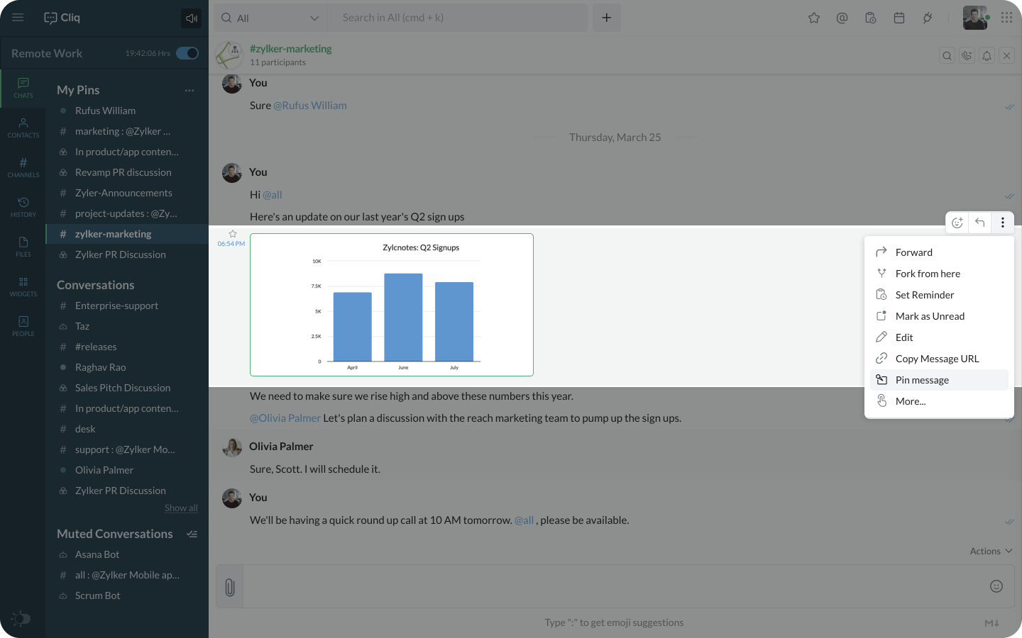Screen dimensions: 1022x638
Task: Expand the Actions dropdown above composer
Action: pos(991,551)
